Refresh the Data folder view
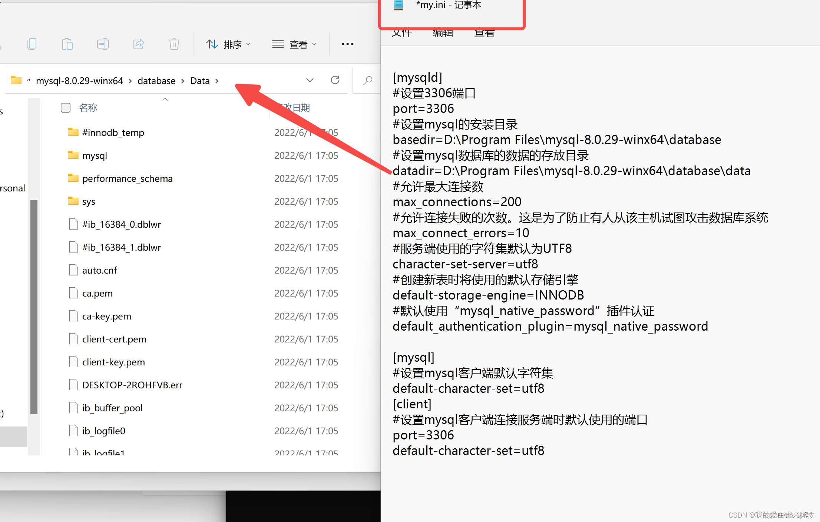The width and height of the screenshot is (820, 522). pyautogui.click(x=335, y=80)
